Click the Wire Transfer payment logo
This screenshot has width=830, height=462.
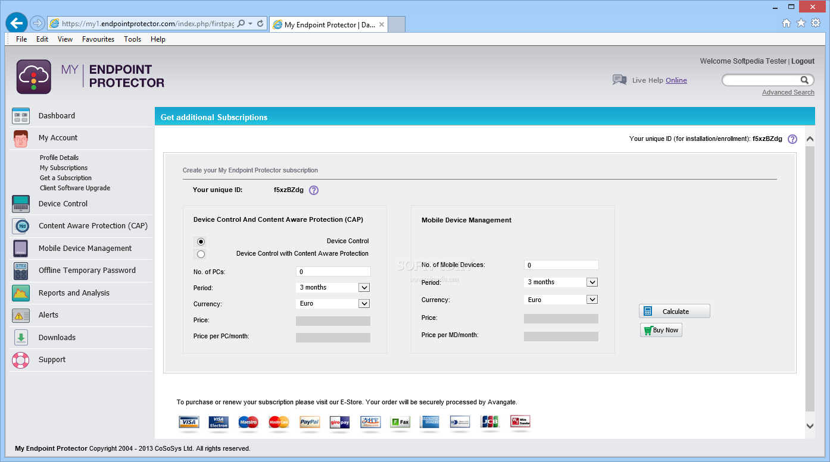coord(520,422)
